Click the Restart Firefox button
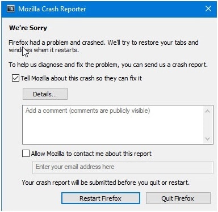This screenshot has height=212, width=218. (100, 198)
